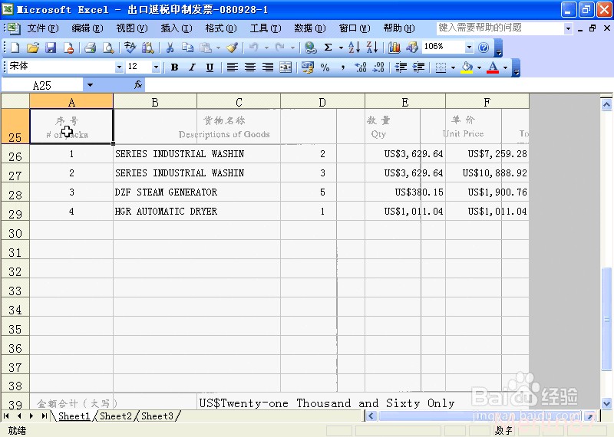Select cell DZF STEAM GENERATOR
Screen dimensions: 614x437
click(x=197, y=192)
